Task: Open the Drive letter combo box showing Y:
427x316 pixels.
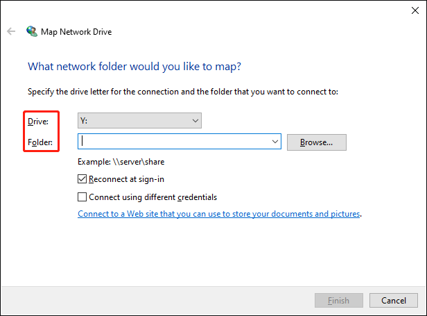Action: [139, 121]
